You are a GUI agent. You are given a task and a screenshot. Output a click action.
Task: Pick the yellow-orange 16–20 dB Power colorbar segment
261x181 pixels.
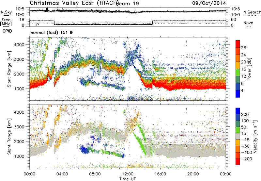click(x=238, y=65)
